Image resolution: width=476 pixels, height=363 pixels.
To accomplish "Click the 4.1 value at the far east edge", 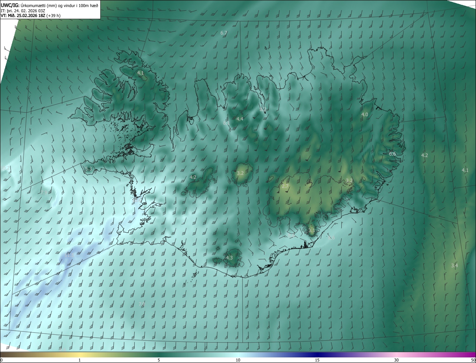I will point(465,170).
